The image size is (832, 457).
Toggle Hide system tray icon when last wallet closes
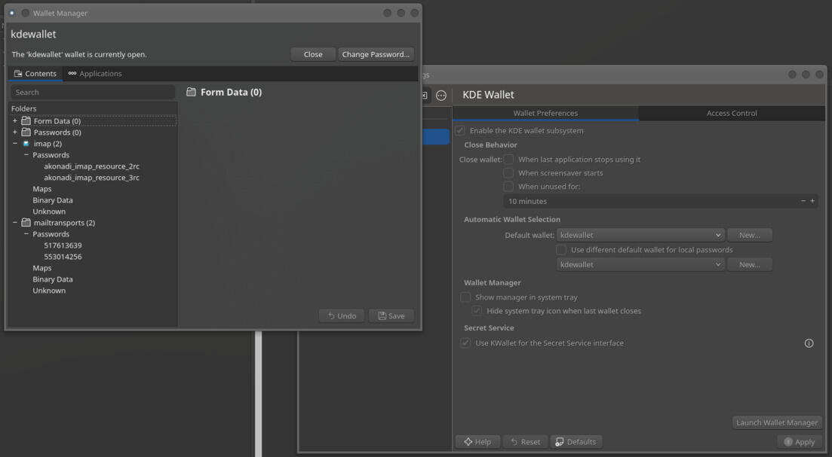(477, 312)
